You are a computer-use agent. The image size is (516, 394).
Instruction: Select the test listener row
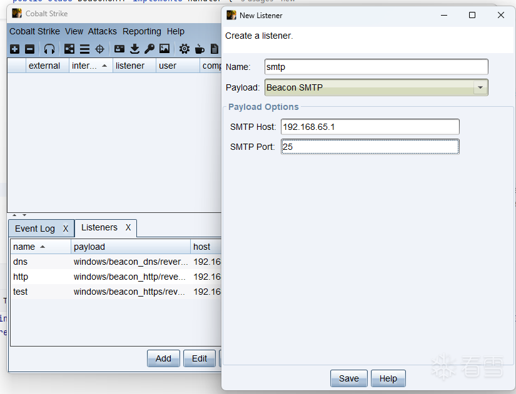116,292
